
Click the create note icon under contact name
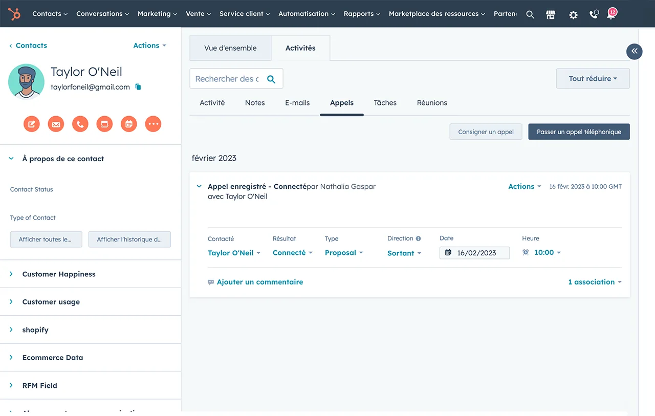tap(32, 124)
